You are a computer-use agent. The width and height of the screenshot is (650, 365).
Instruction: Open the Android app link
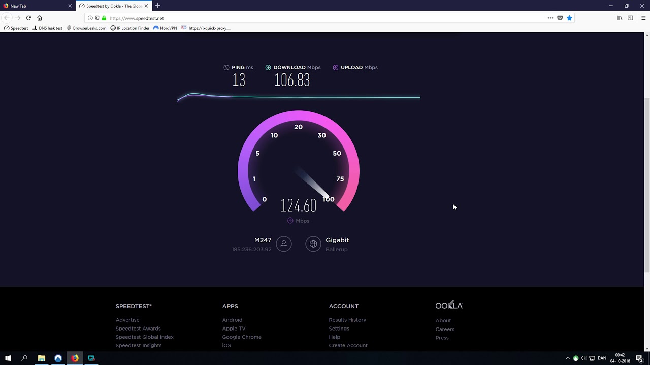(x=232, y=320)
